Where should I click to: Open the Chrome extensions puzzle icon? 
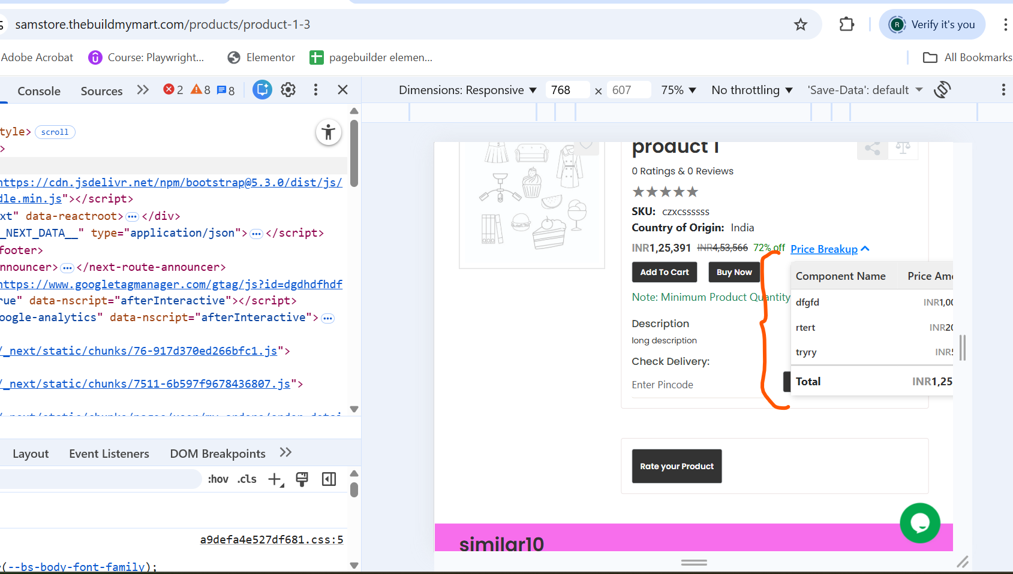pyautogui.click(x=846, y=25)
